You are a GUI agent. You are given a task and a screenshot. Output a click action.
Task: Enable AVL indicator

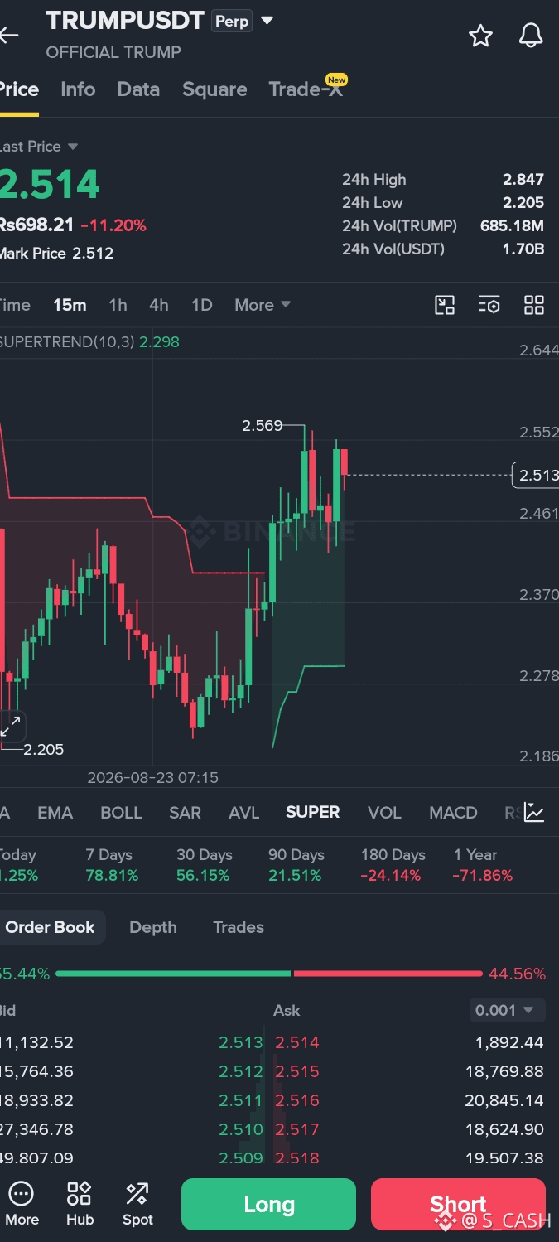click(x=243, y=813)
